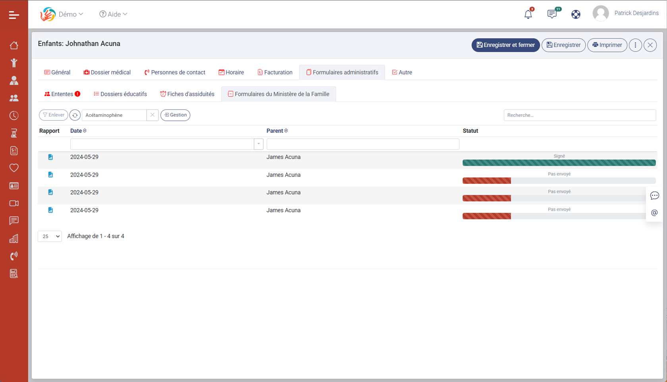Open the messages icon with badge 11

coord(551,14)
